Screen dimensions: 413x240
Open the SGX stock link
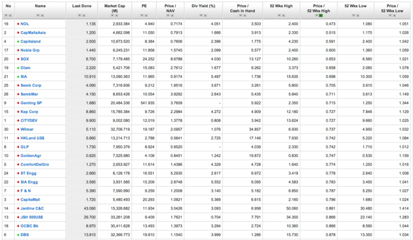[x=25, y=59]
